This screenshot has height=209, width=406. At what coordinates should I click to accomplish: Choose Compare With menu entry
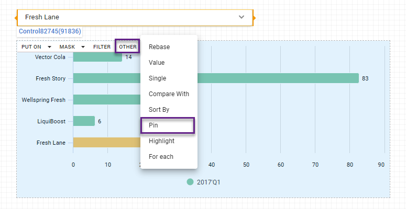click(169, 94)
